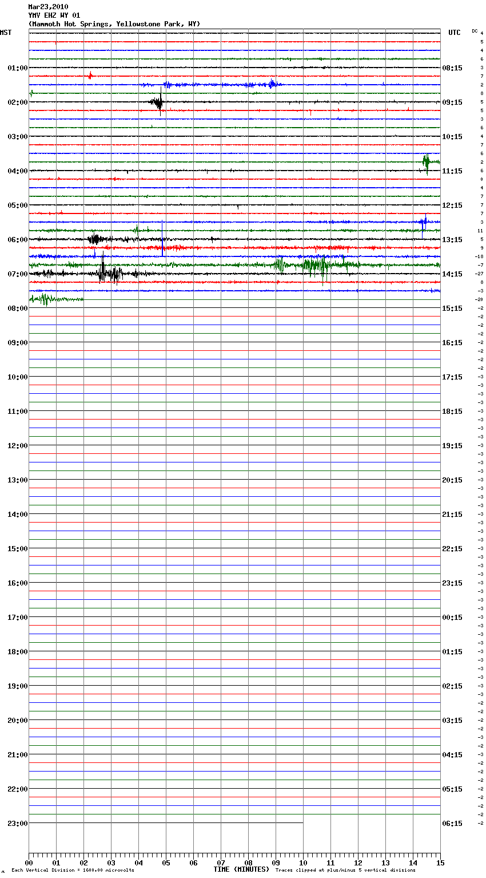Screen dimensions: 486x878
Task: Select the 06:00 MST time label
Action: click(18, 240)
